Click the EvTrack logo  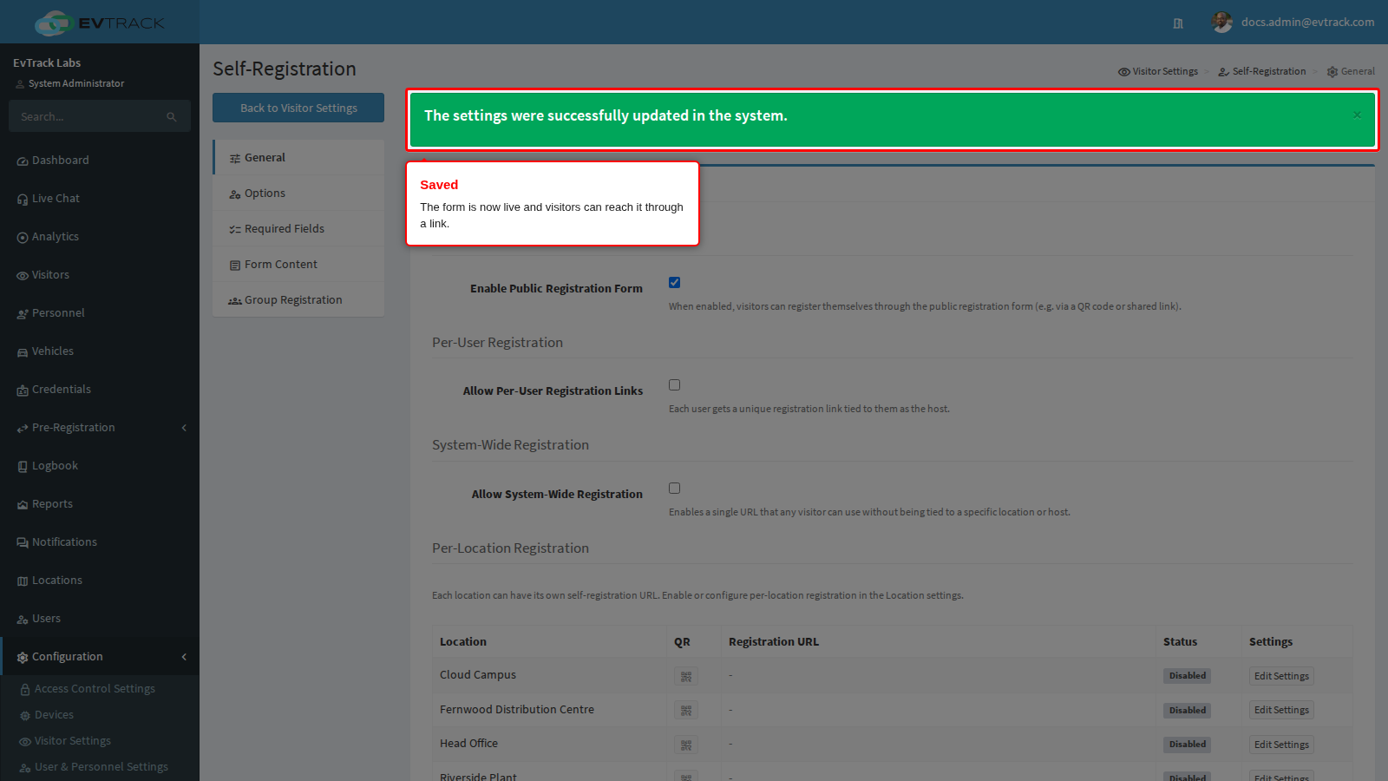point(100,23)
